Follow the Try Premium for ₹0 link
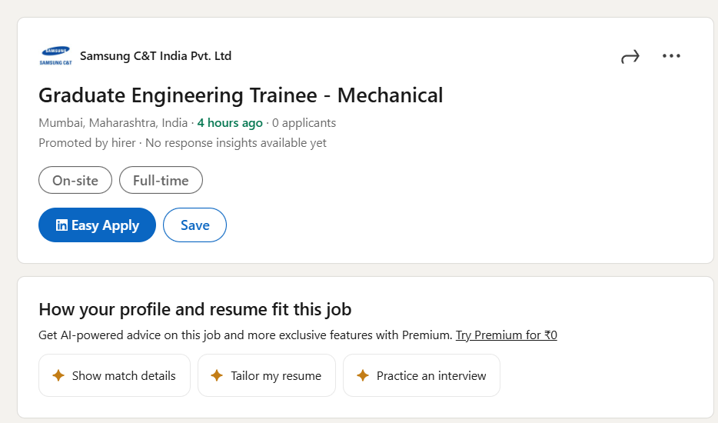Viewport: 718px width, 423px height. pyautogui.click(x=506, y=335)
